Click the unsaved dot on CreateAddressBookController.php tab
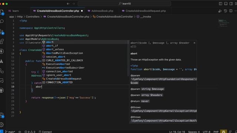This screenshot has height=133, width=237. tap(82, 11)
